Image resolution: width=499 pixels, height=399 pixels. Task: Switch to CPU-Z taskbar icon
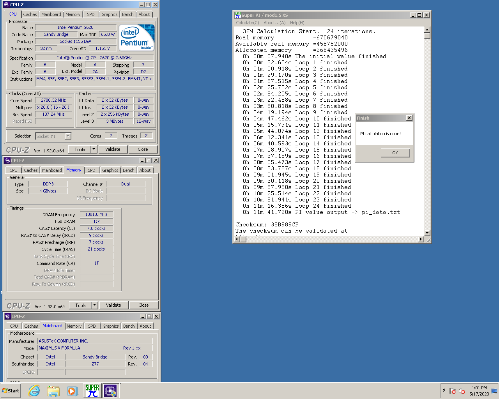(x=110, y=390)
